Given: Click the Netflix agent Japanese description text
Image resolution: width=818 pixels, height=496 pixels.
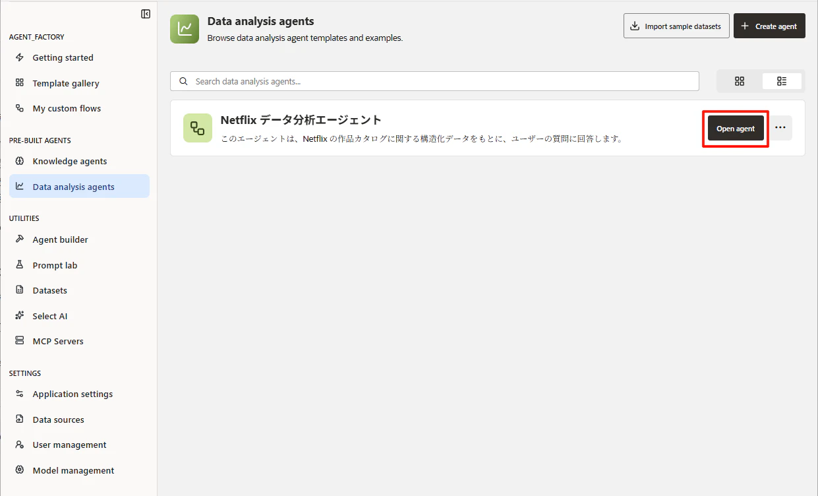Looking at the screenshot, I should click(422, 139).
